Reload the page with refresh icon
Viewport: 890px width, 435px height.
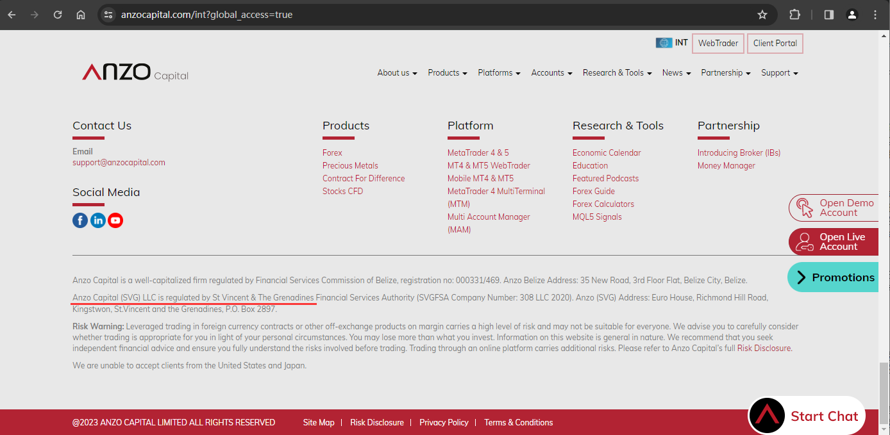pyautogui.click(x=58, y=15)
